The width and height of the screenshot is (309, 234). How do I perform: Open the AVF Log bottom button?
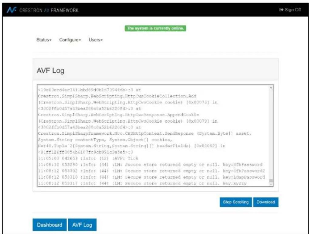(x=82, y=225)
